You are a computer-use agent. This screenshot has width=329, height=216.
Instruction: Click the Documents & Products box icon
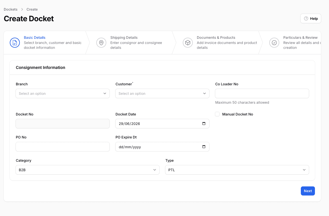(x=188, y=43)
